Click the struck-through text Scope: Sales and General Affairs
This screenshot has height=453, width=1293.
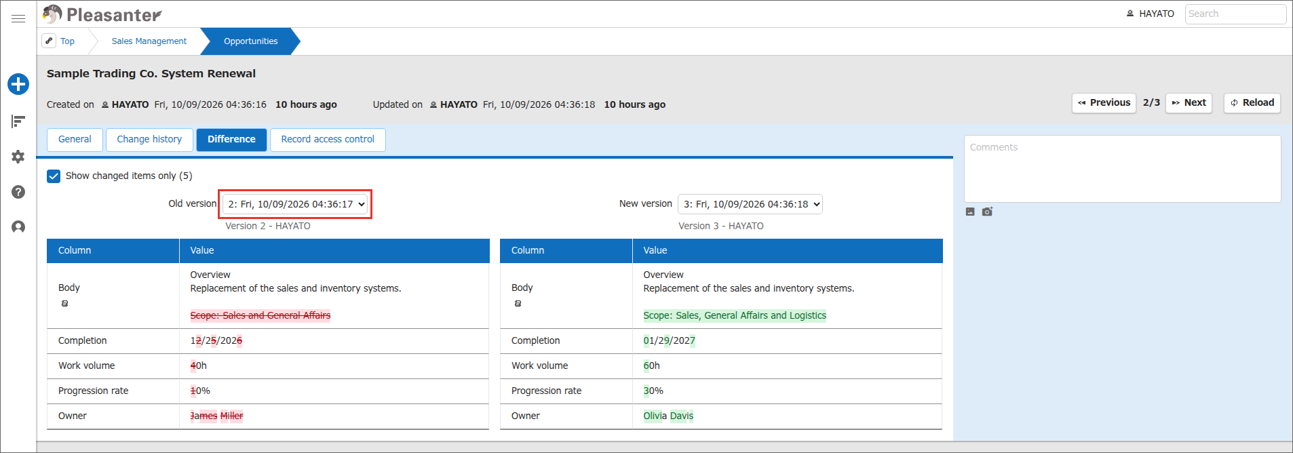[260, 315]
